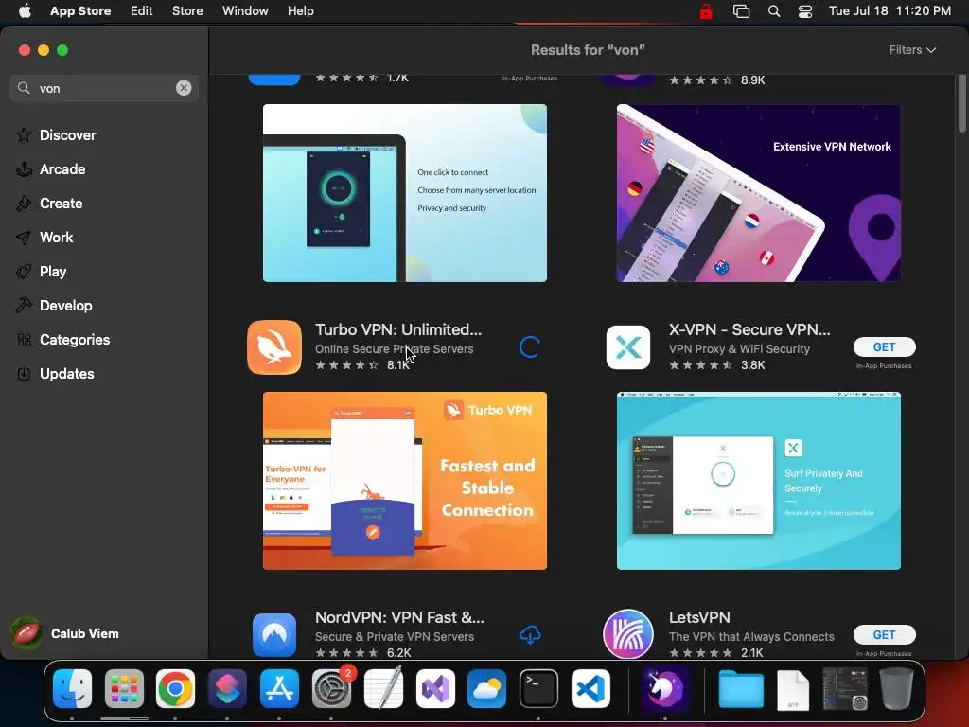Image resolution: width=969 pixels, height=727 pixels.
Task: View the X-VPN teal screenshot preview
Action: pyautogui.click(x=759, y=480)
